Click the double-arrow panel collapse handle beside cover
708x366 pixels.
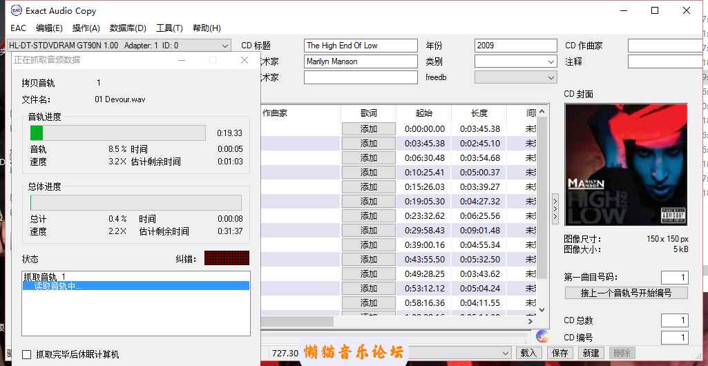(x=555, y=209)
